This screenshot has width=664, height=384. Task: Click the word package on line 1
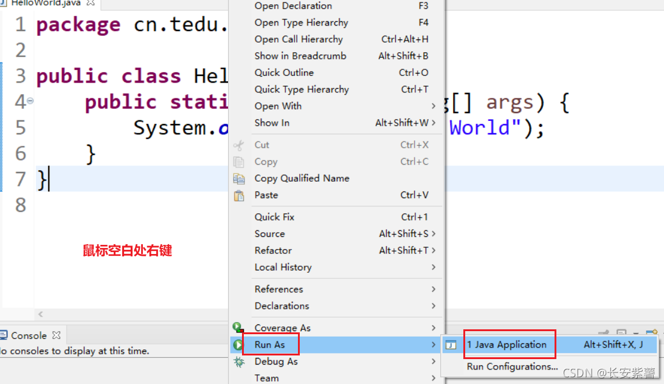pyautogui.click(x=78, y=26)
